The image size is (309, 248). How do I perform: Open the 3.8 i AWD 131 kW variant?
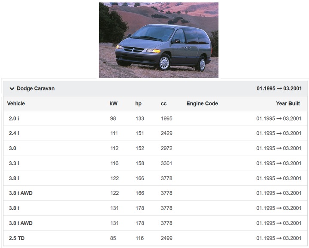click(21, 223)
